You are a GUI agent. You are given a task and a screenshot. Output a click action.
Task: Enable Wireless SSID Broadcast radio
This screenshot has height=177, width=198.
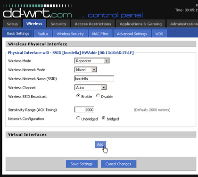pyautogui.click(x=78, y=96)
